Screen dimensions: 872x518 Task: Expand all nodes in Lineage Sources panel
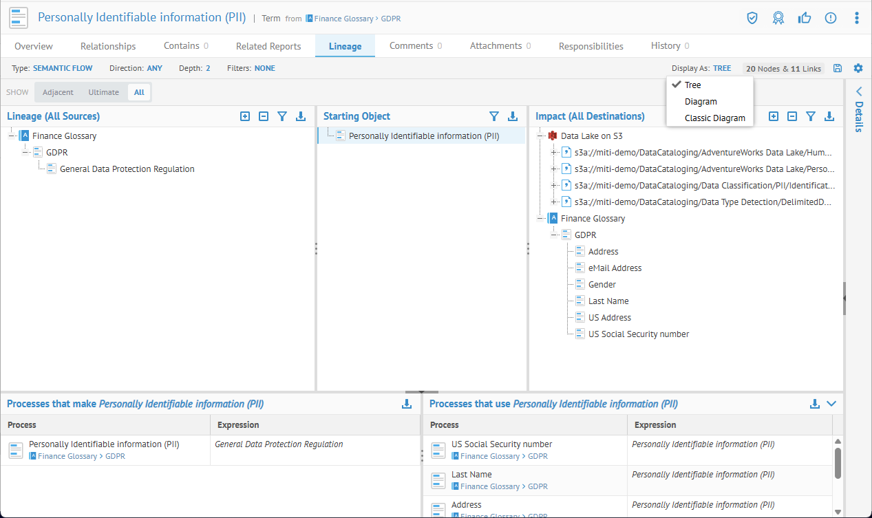(x=245, y=116)
